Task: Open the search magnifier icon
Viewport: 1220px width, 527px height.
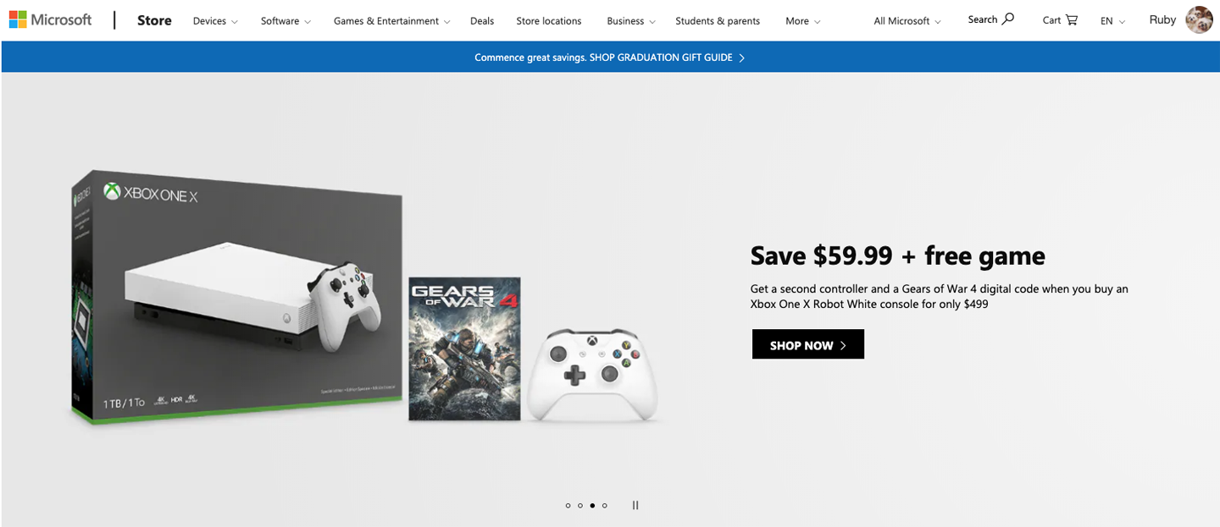Action: [x=1007, y=19]
